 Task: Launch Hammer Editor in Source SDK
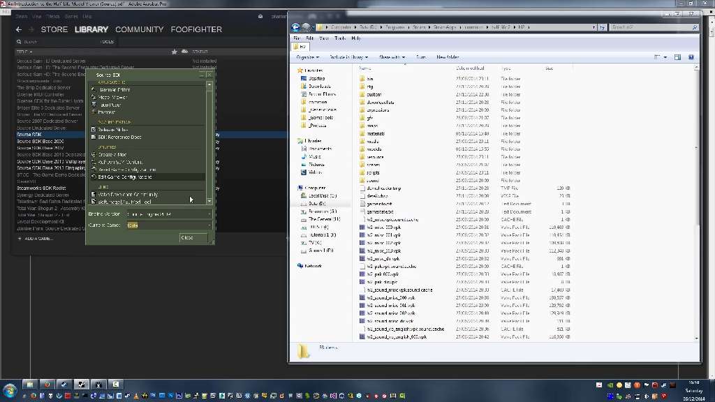click(114, 89)
